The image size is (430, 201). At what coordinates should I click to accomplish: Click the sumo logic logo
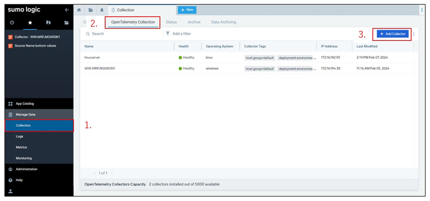click(x=24, y=10)
